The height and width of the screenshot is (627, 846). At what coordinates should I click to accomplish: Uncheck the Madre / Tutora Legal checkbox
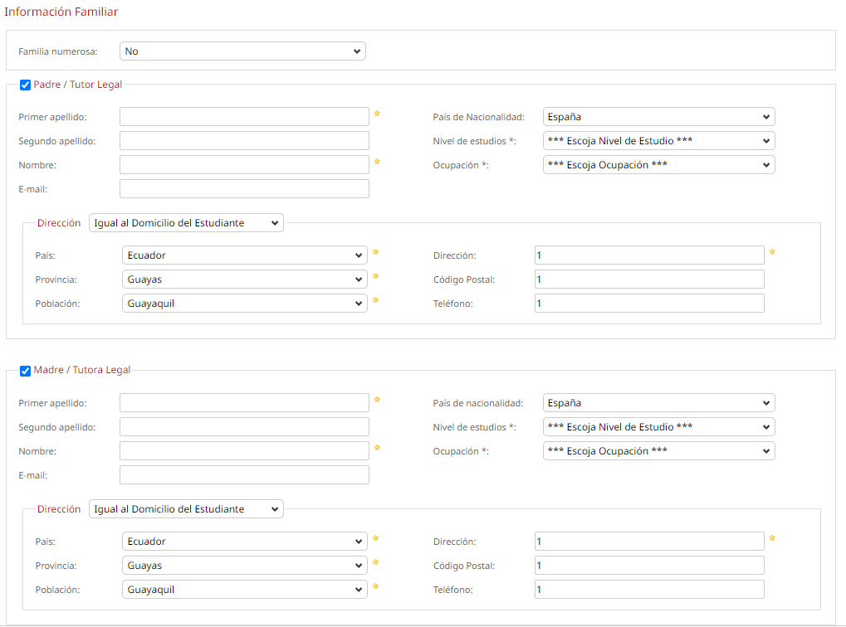25,371
